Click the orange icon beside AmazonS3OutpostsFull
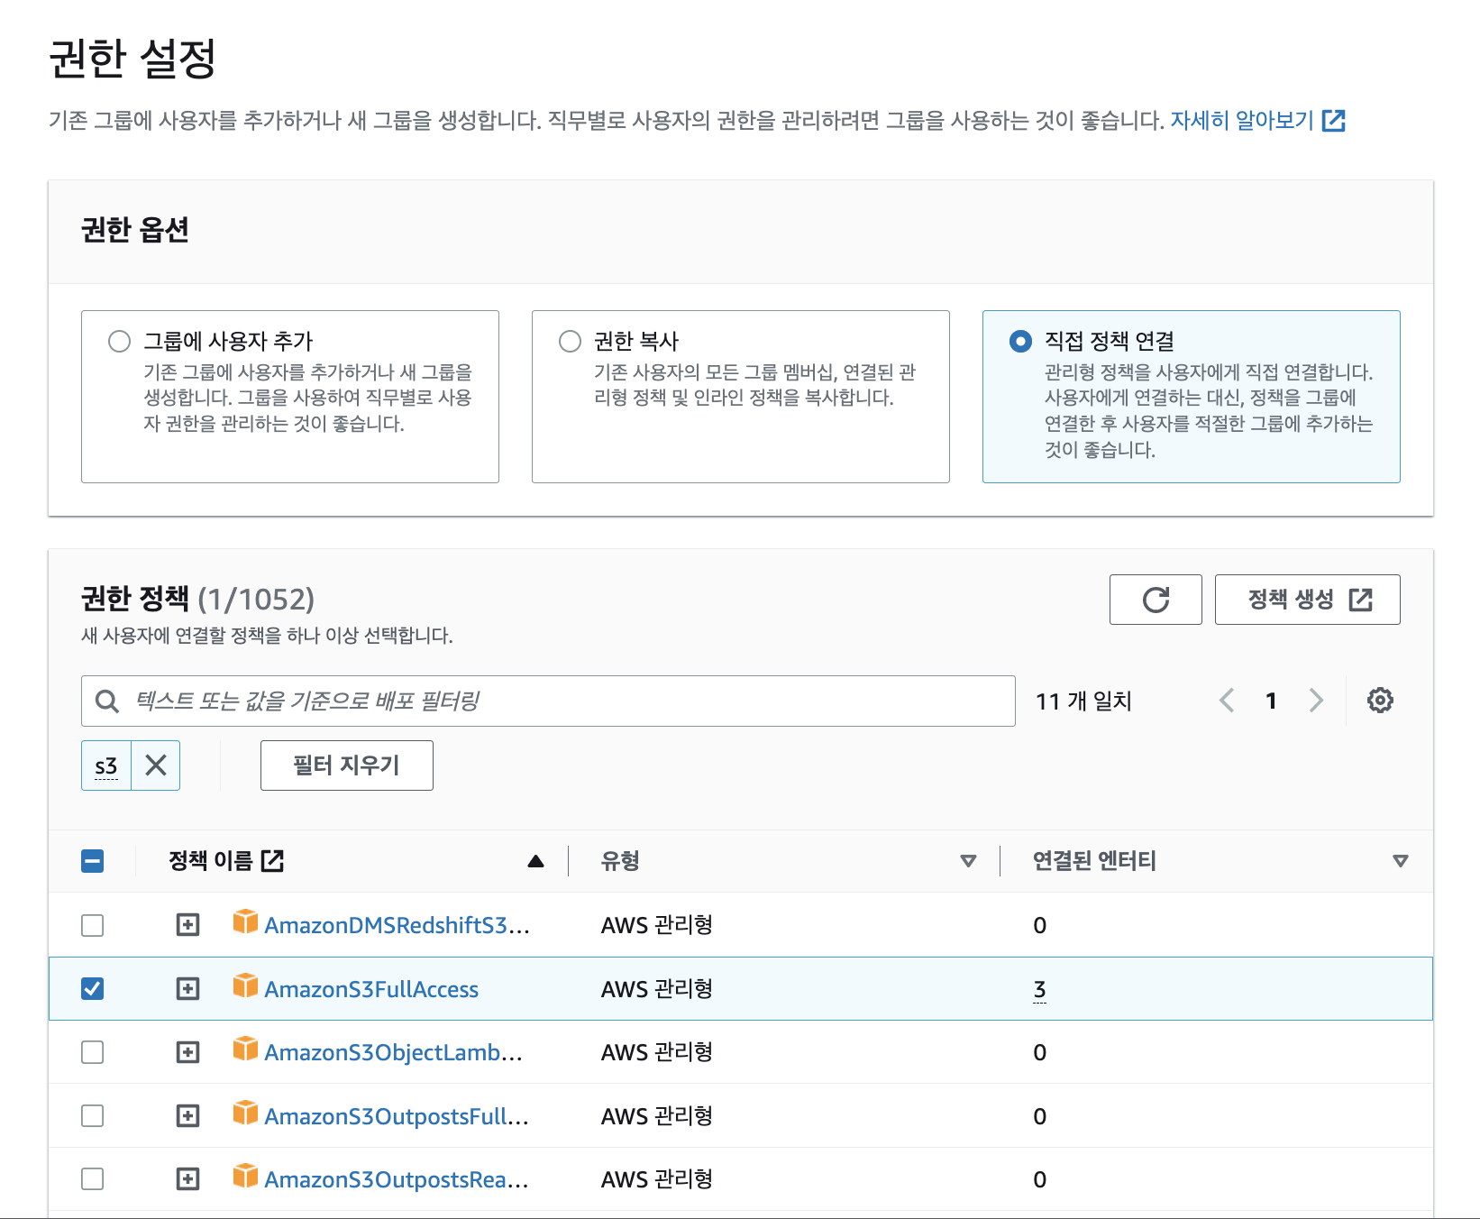1480x1219 pixels. (245, 1113)
